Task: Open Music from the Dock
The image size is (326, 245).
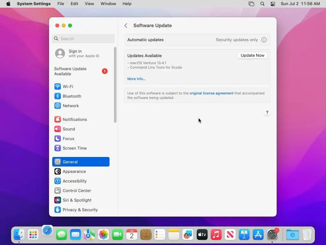Action: tap(216, 234)
